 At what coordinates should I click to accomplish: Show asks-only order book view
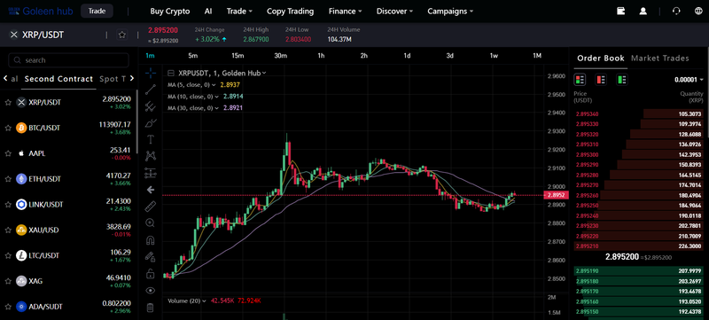(601, 80)
